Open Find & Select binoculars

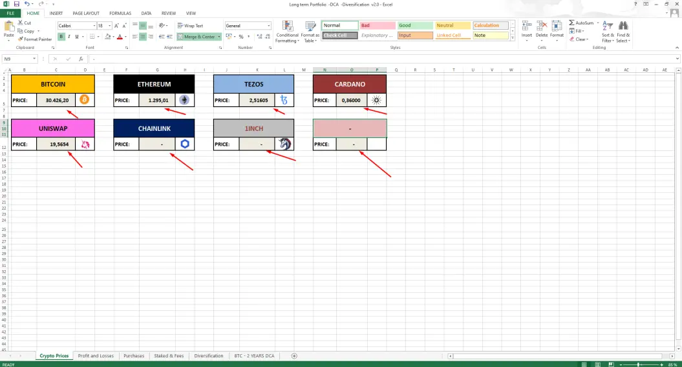coord(623,32)
